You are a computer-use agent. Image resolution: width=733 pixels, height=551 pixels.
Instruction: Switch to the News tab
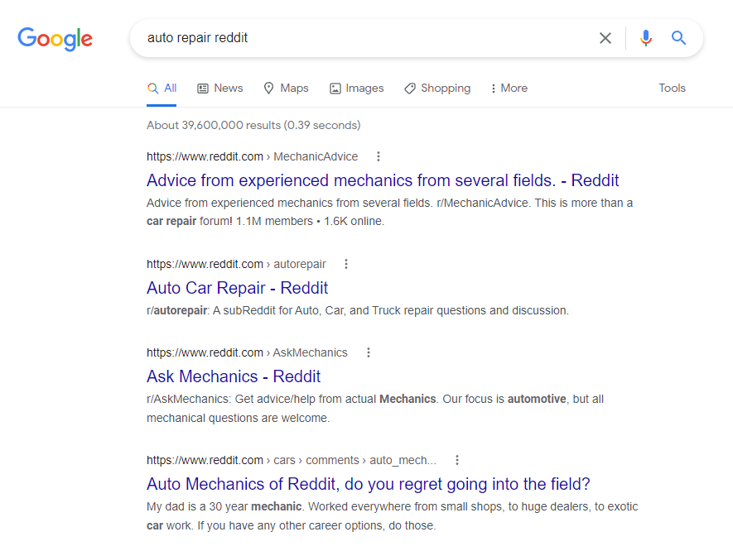(x=220, y=89)
